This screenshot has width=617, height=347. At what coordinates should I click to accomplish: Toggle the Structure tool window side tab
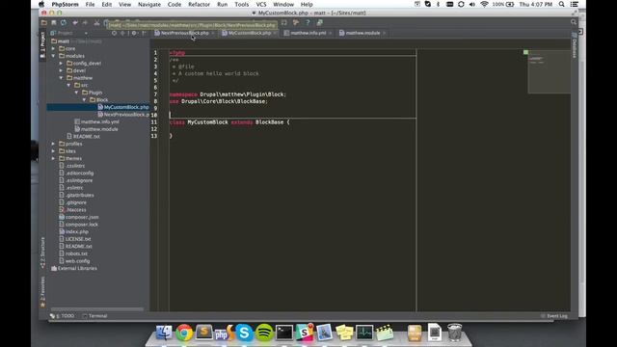pos(42,253)
